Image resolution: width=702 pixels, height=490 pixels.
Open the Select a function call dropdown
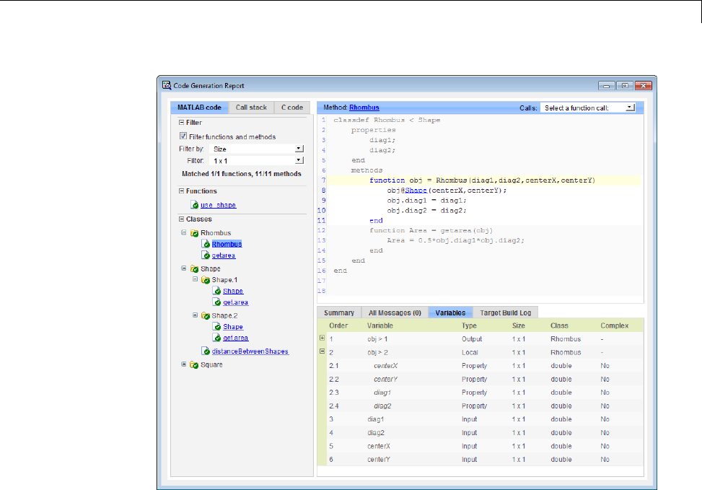click(629, 108)
